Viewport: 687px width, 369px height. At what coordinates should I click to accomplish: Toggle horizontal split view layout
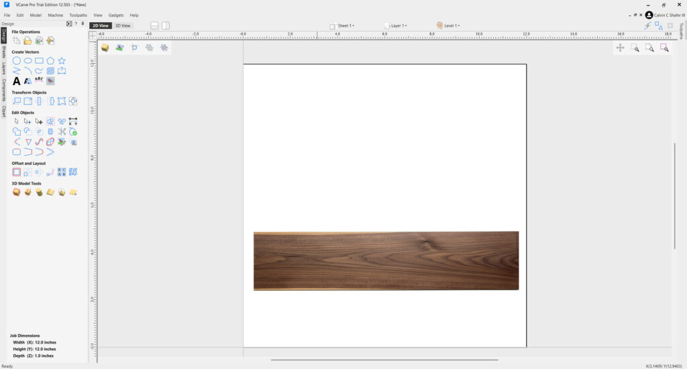click(154, 25)
